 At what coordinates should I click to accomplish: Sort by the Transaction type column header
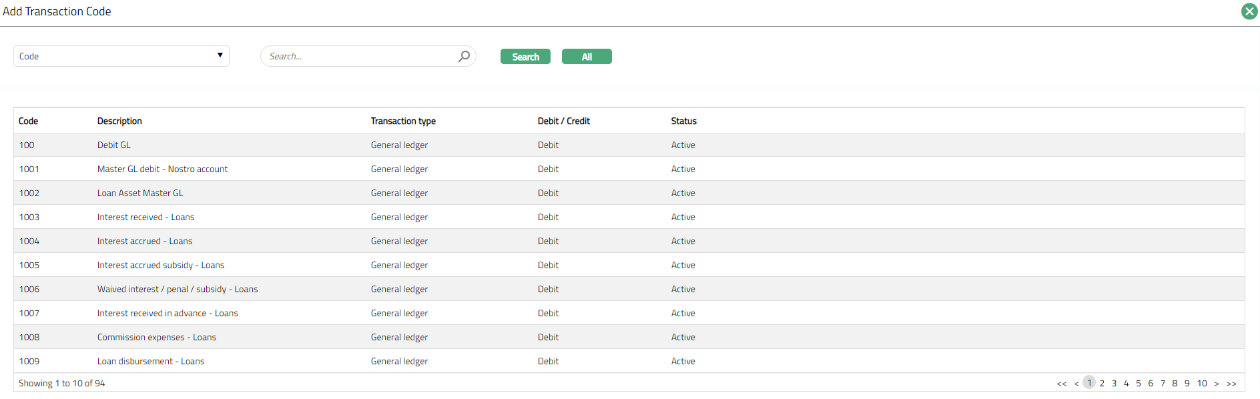pyautogui.click(x=403, y=121)
